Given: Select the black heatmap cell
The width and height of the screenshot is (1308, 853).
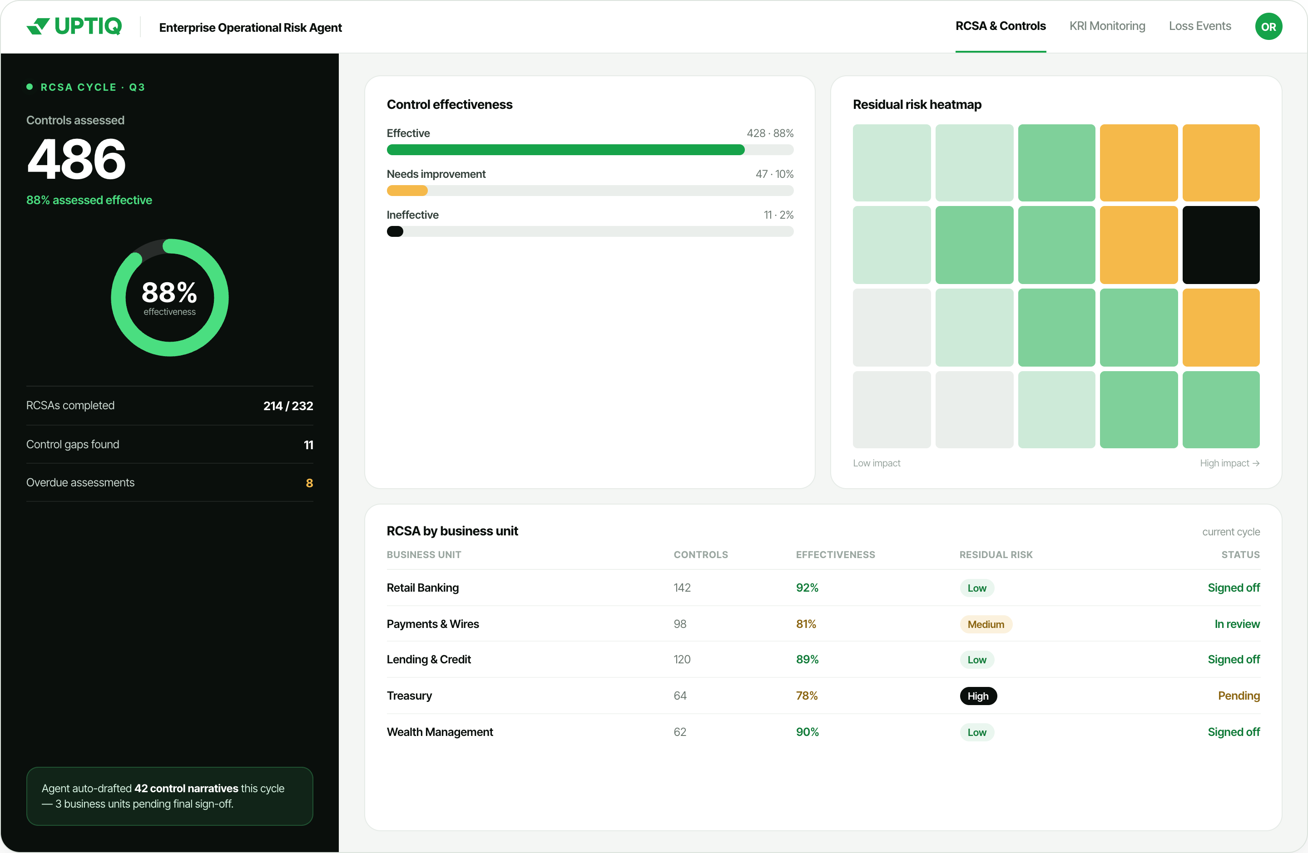Looking at the screenshot, I should click(1221, 245).
